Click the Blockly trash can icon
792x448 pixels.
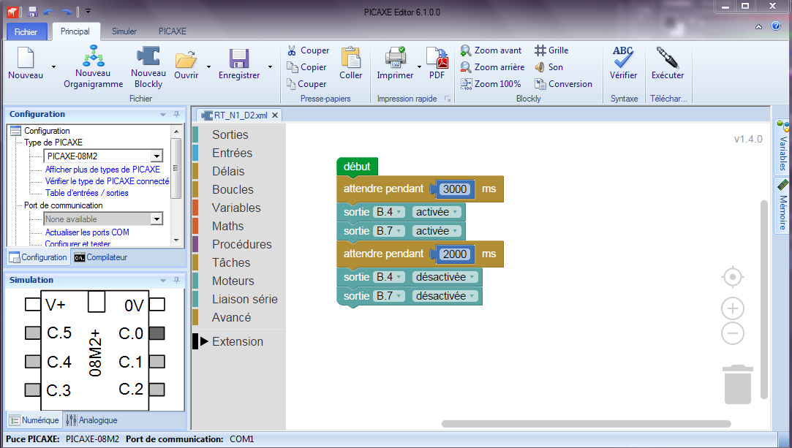pos(737,384)
